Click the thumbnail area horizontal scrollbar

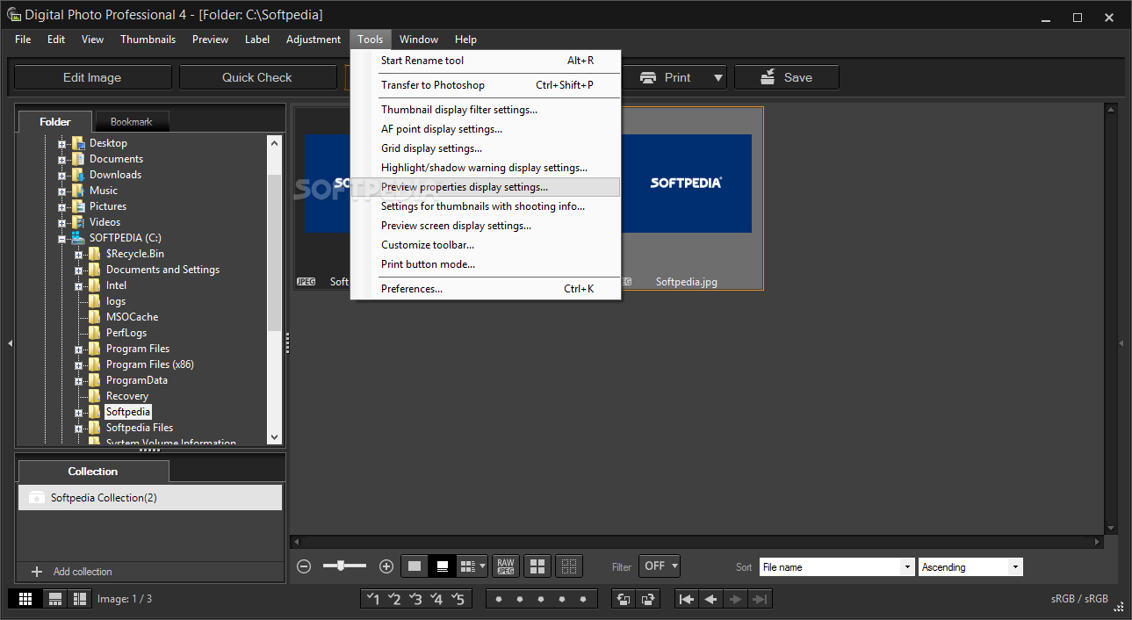point(697,542)
